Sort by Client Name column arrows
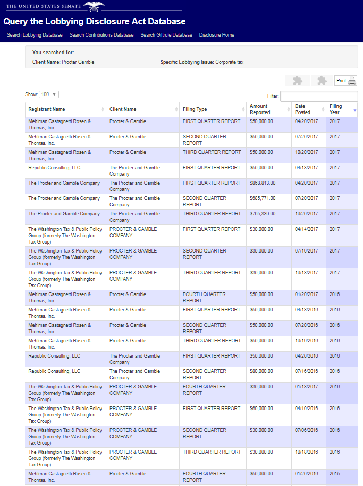The height and width of the screenshot is (486, 363). pyautogui.click(x=176, y=109)
